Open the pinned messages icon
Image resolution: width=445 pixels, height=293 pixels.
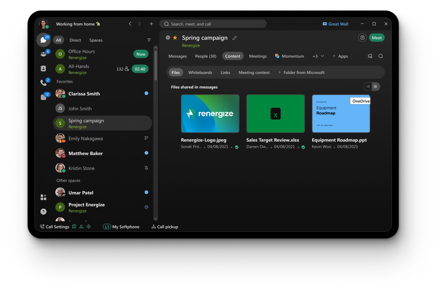[370, 56]
